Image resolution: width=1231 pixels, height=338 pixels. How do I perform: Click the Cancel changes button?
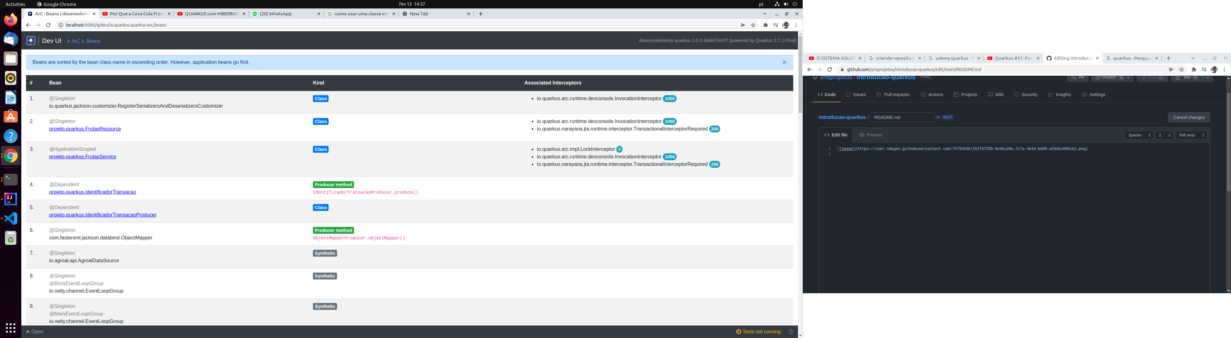(1189, 117)
